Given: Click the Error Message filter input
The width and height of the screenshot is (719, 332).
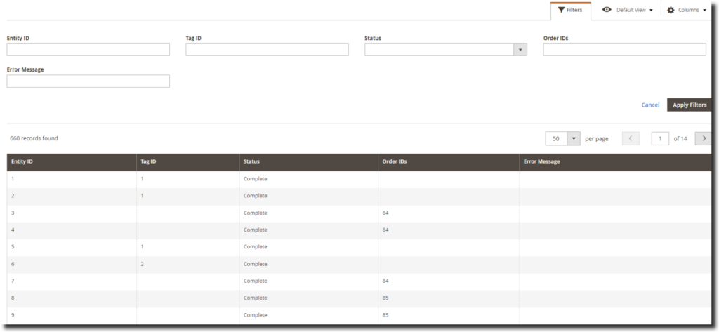Looking at the screenshot, I should 88,81.
